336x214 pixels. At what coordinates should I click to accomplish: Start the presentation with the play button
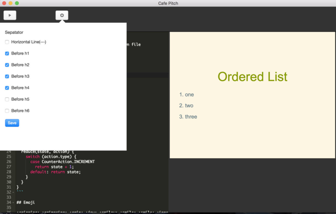(10, 15)
